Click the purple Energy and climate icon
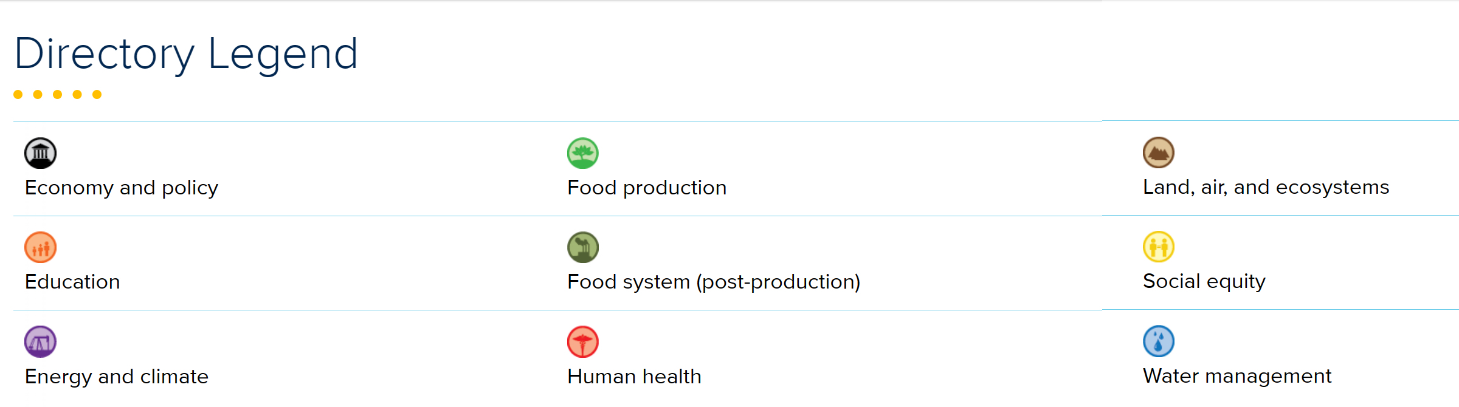The height and width of the screenshot is (407, 1459). (x=40, y=341)
